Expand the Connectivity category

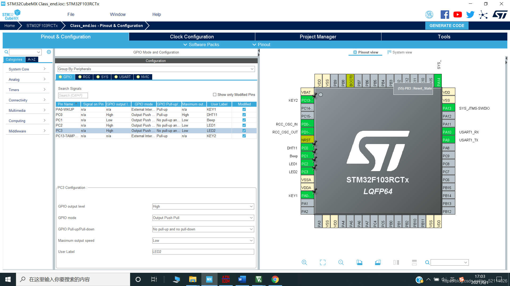tap(27, 100)
